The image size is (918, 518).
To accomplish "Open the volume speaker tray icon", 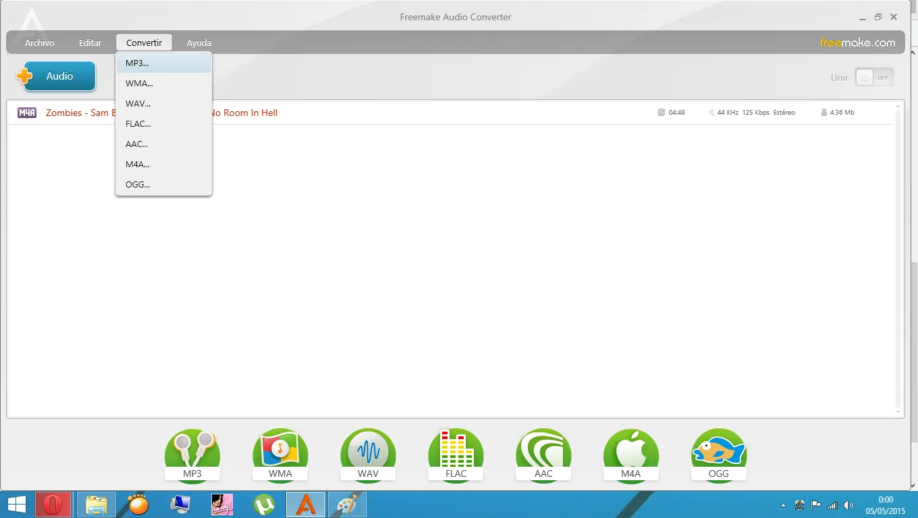I will coord(848,505).
